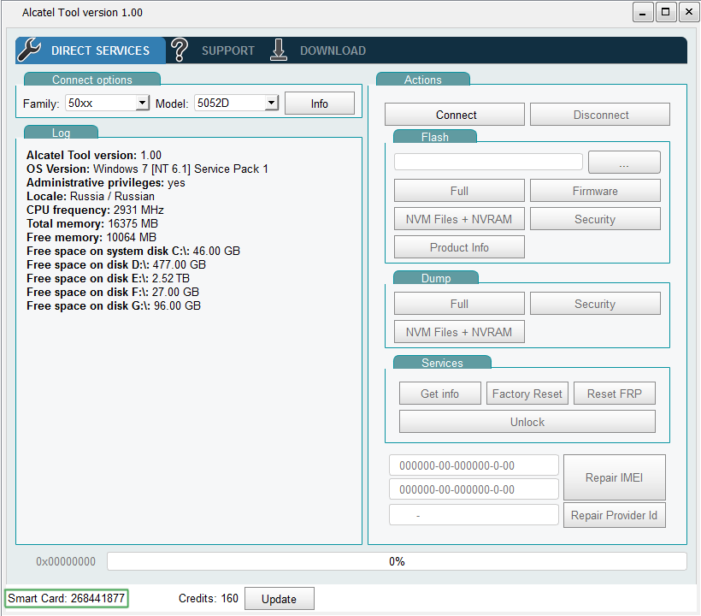Click the Repair Provider Id button
Image resolution: width=701 pixels, height=616 pixels.
tap(615, 515)
